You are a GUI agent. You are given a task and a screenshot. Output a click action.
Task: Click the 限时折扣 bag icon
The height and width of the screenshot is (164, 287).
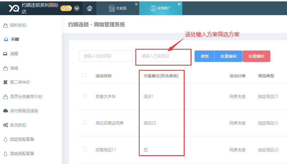[5, 25]
